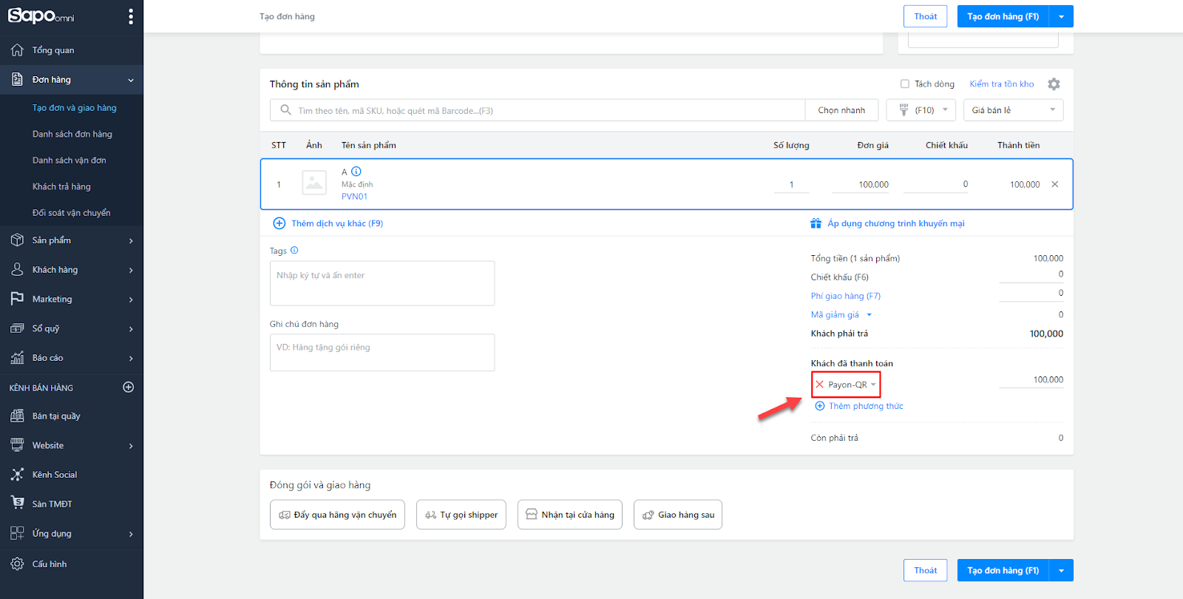This screenshot has height=599, width=1183.
Task: Click the three-dot menu beside Sapo logo
Action: click(x=131, y=16)
